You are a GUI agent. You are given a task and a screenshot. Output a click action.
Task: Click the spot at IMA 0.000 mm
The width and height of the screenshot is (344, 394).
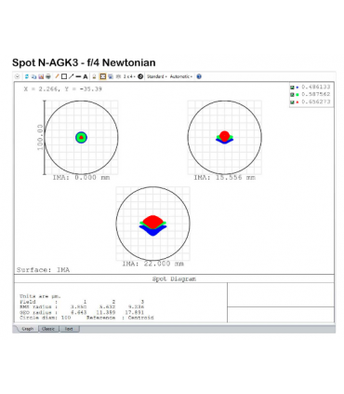(81, 138)
